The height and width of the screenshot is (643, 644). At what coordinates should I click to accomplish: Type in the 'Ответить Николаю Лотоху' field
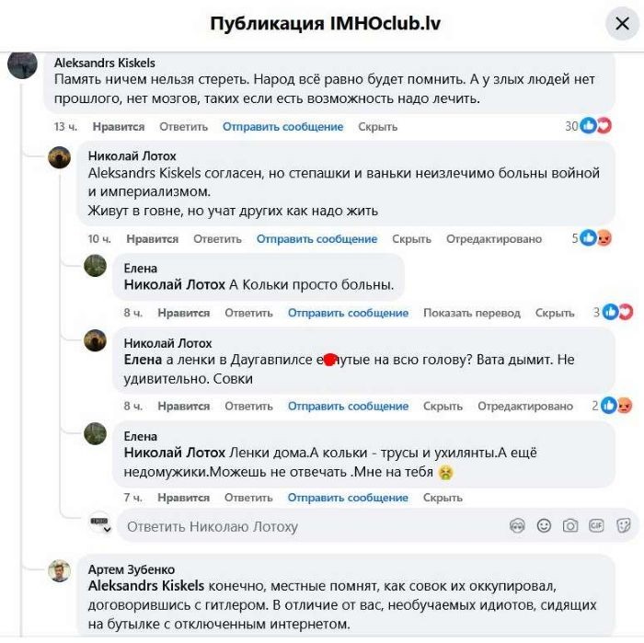304,527
